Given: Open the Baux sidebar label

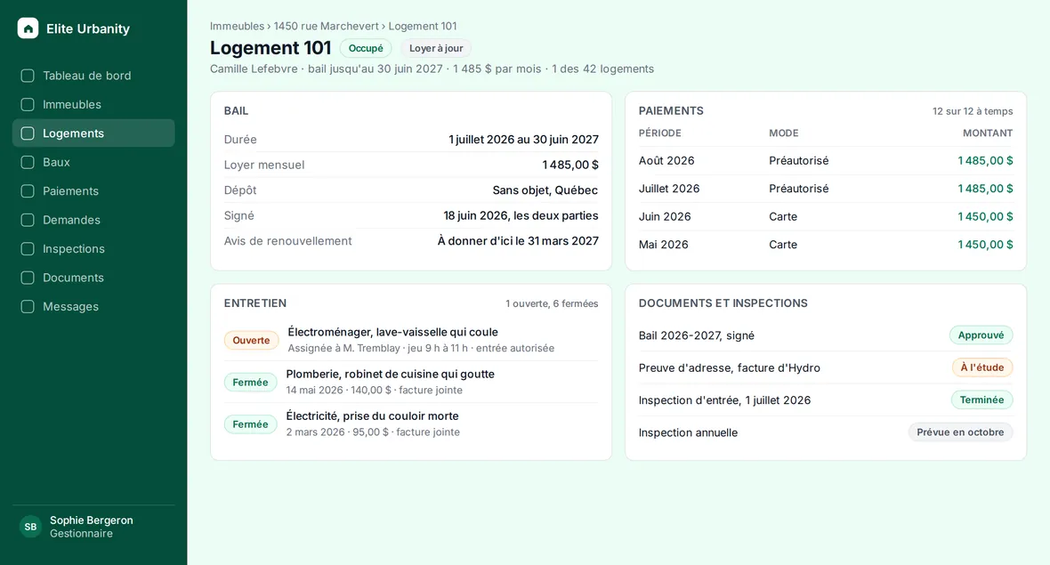Looking at the screenshot, I should point(56,162).
